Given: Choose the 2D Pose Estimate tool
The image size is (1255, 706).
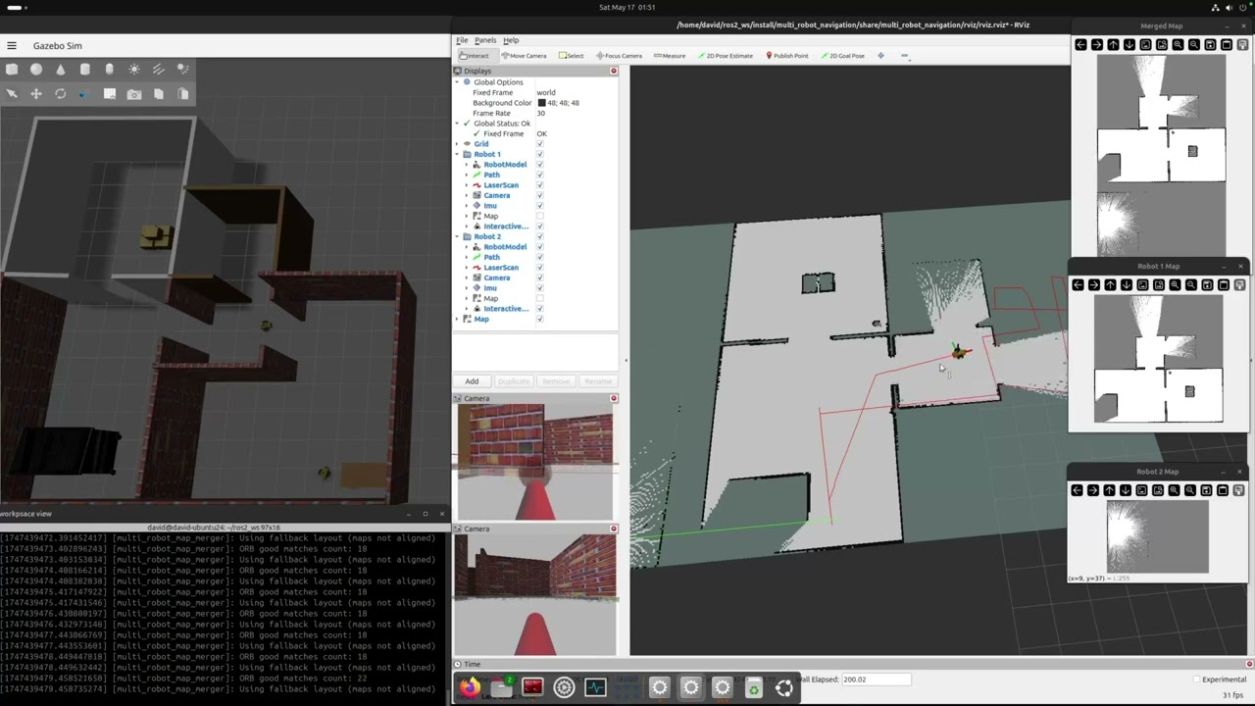Looking at the screenshot, I should (x=726, y=56).
